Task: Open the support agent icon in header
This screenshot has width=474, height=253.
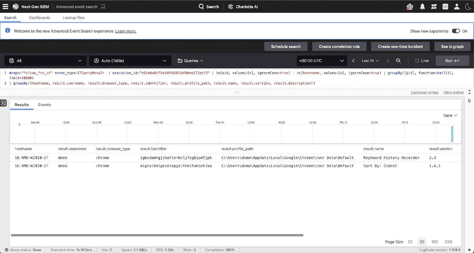Action: [x=410, y=7]
